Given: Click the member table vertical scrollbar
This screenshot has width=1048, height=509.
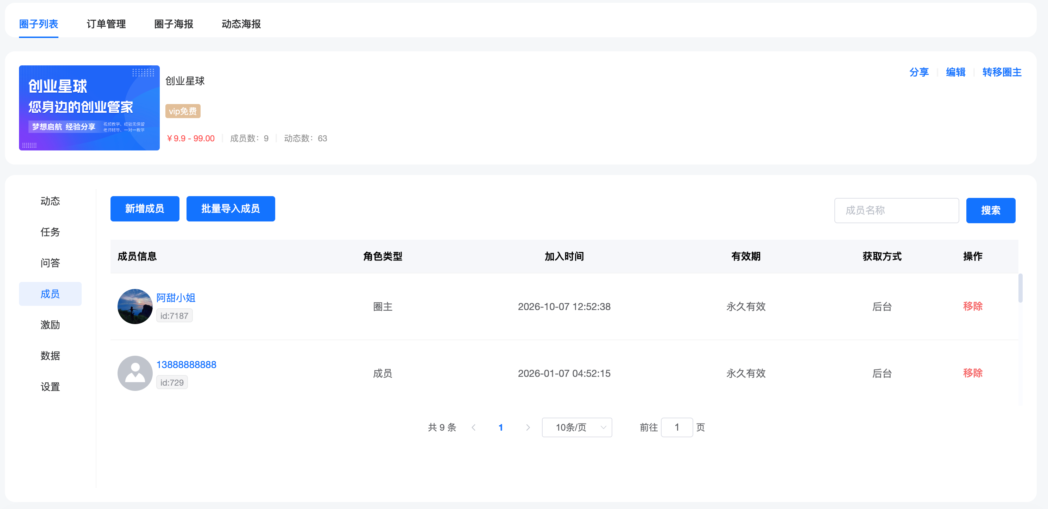Looking at the screenshot, I should [x=1020, y=288].
